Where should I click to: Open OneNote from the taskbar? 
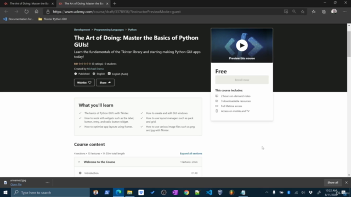click(x=175, y=193)
